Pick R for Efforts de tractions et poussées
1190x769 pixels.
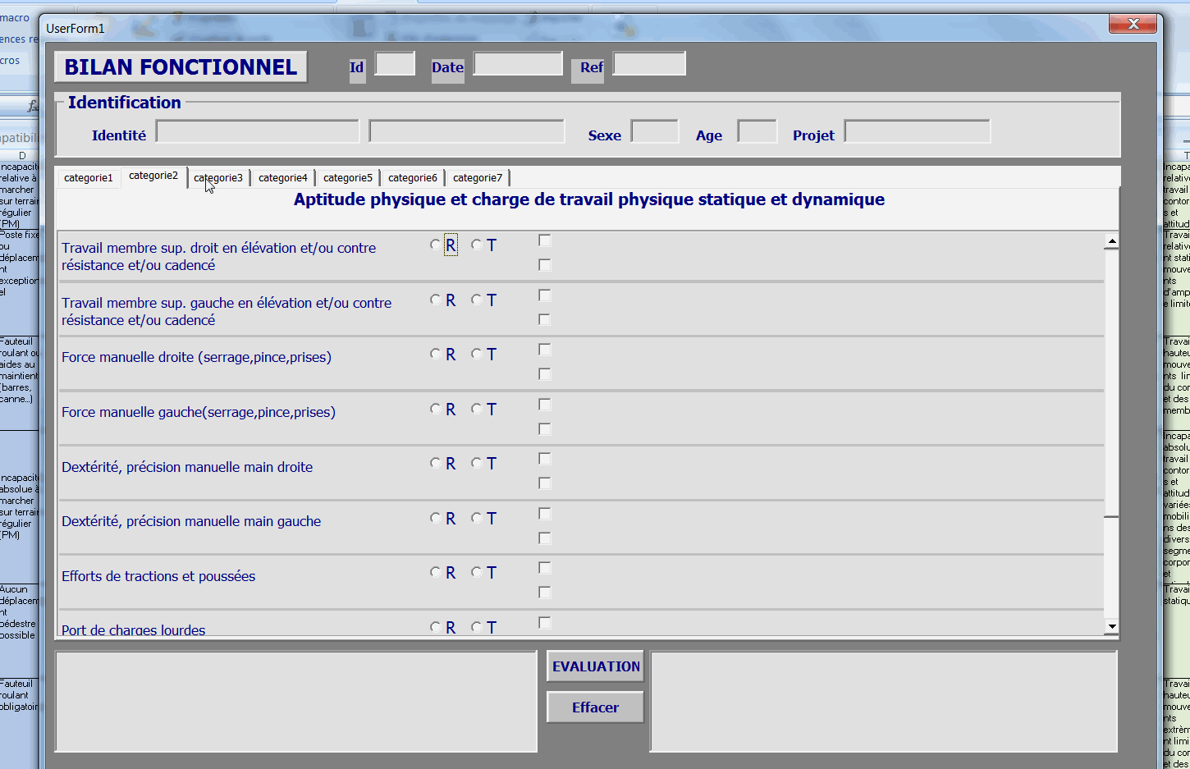(436, 572)
